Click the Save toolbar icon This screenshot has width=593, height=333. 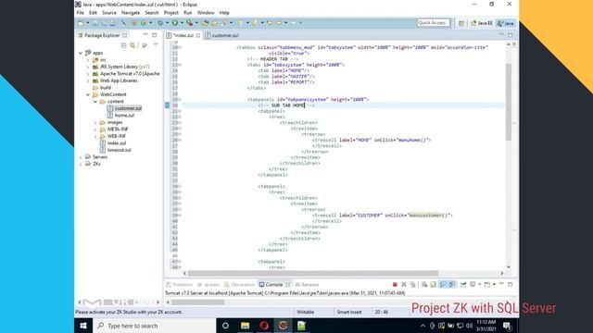click(95, 23)
